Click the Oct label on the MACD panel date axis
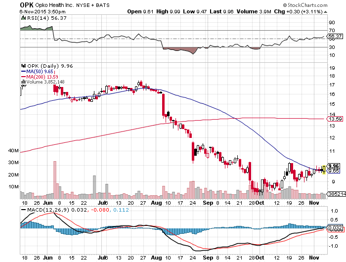 pos(260,258)
